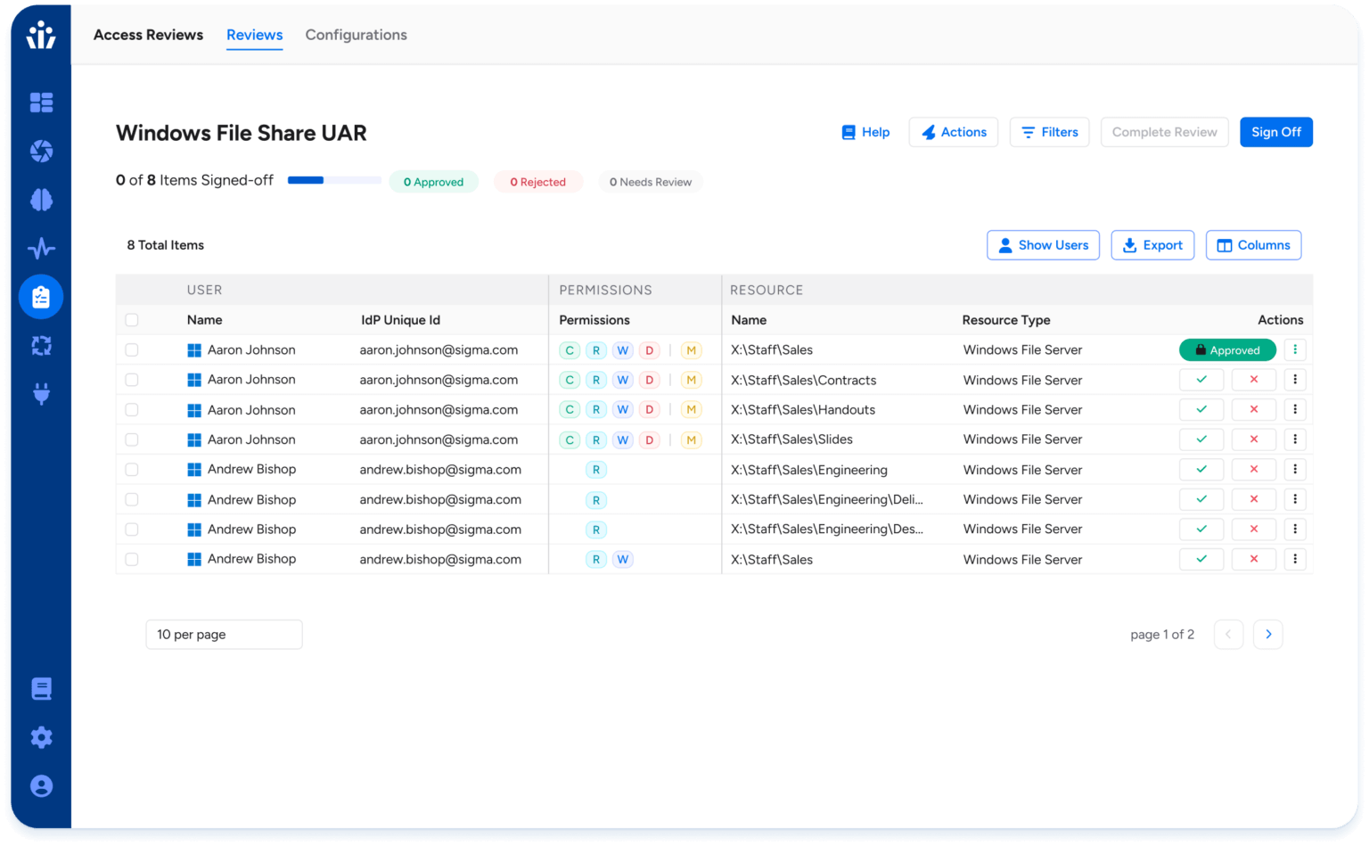The height and width of the screenshot is (846, 1369).
Task: Switch to the Configurations tab
Action: click(356, 35)
